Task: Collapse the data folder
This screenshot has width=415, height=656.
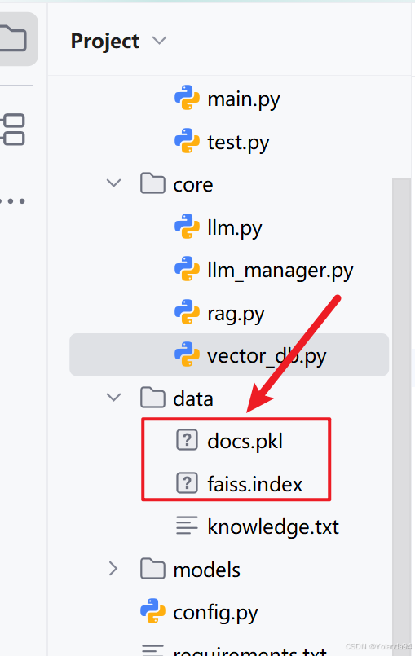Action: (113, 398)
